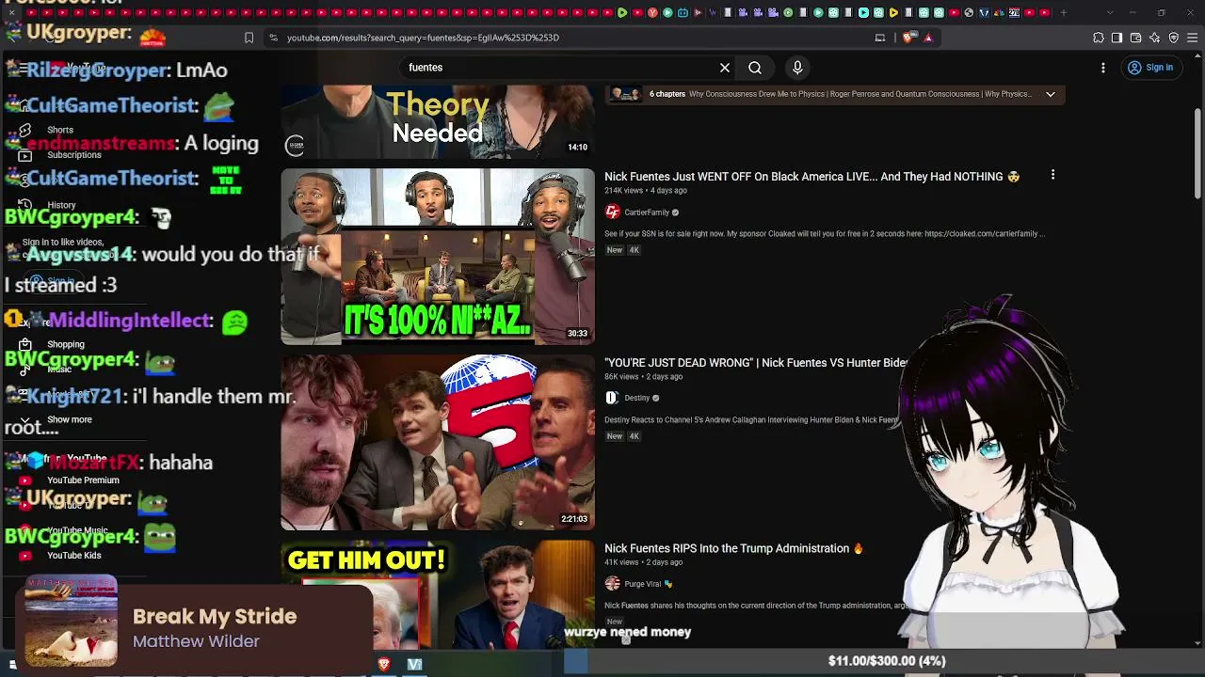The height and width of the screenshot is (677, 1205).
Task: Click the Purge Viral channel avatar
Action: 612,584
